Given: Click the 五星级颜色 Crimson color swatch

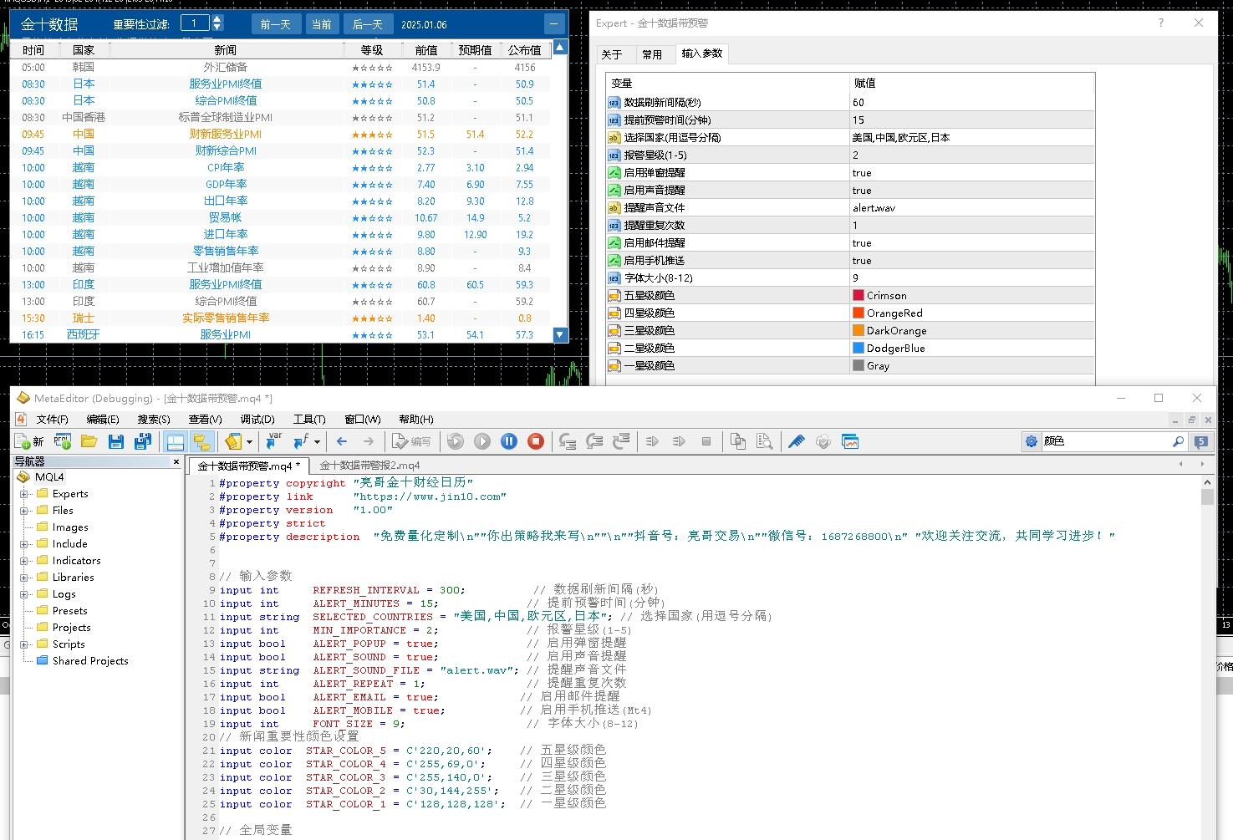Looking at the screenshot, I should (x=858, y=296).
